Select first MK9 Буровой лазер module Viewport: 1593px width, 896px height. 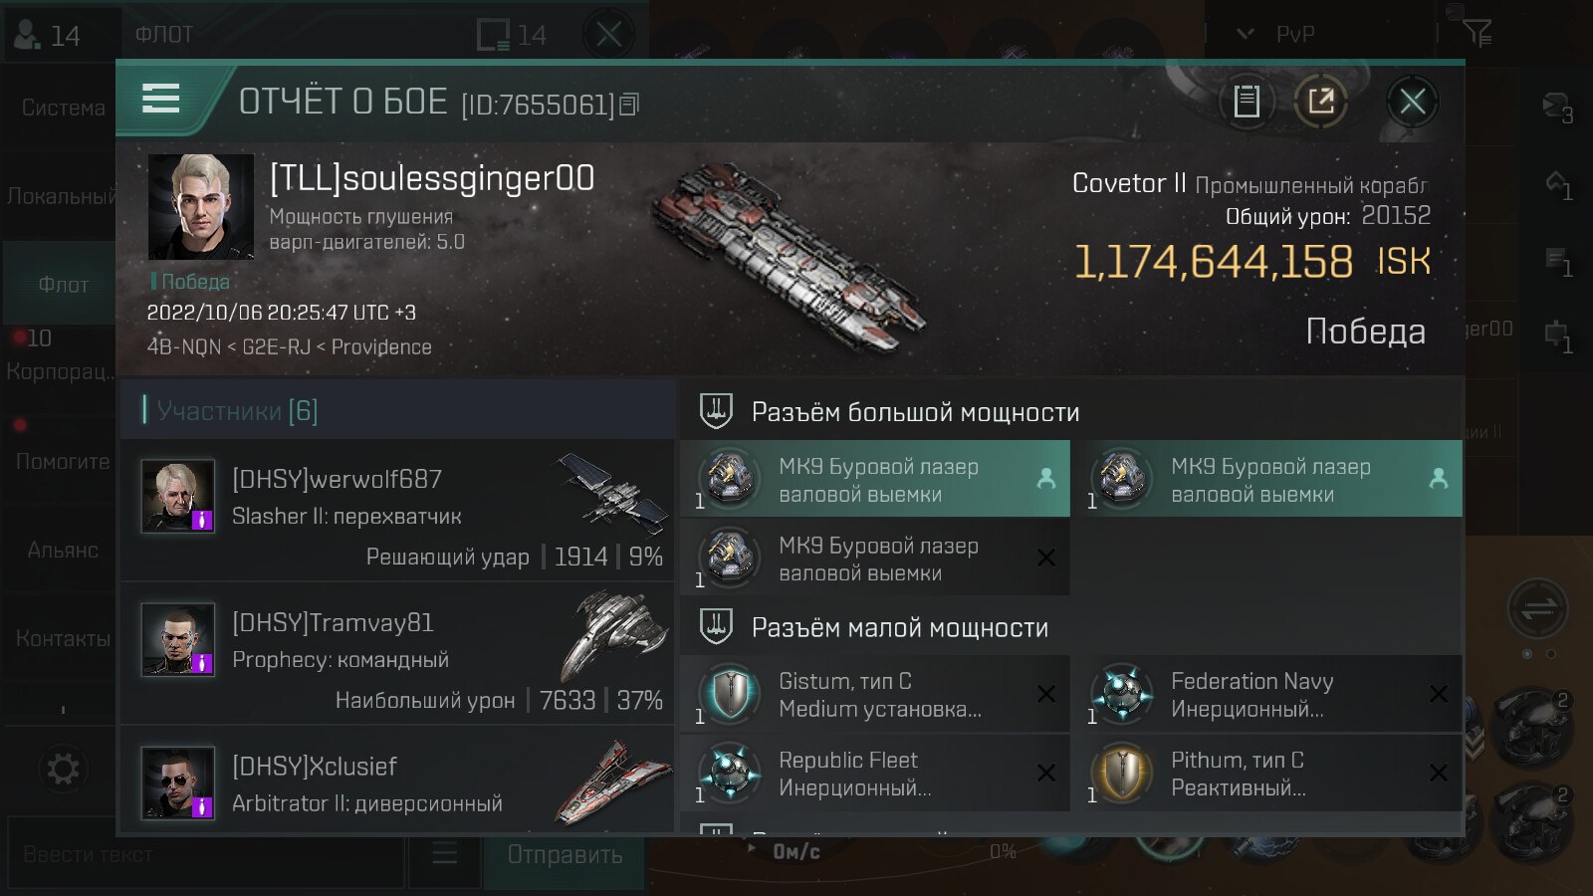[x=875, y=479]
